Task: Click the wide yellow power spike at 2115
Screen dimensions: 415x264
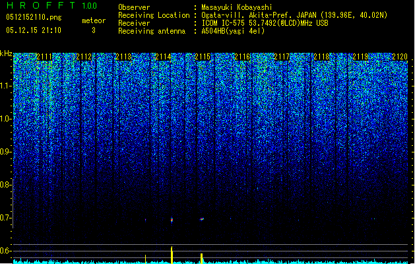Action: pyautogui.click(x=201, y=259)
